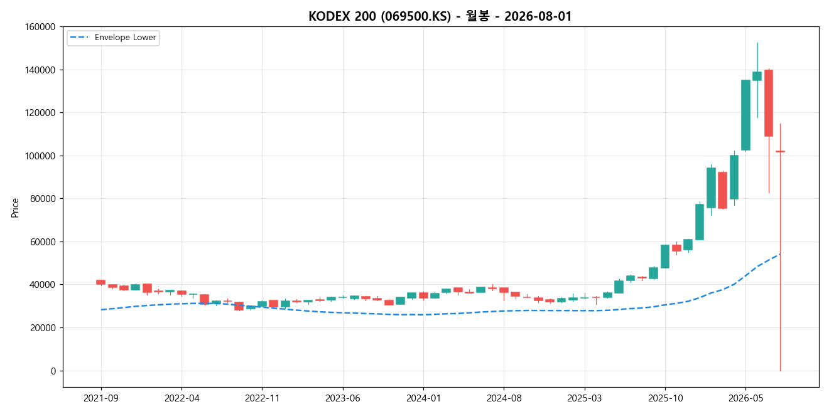Click the 60000 y-axis tick label
This screenshot has height=414, width=829.
click(x=43, y=242)
